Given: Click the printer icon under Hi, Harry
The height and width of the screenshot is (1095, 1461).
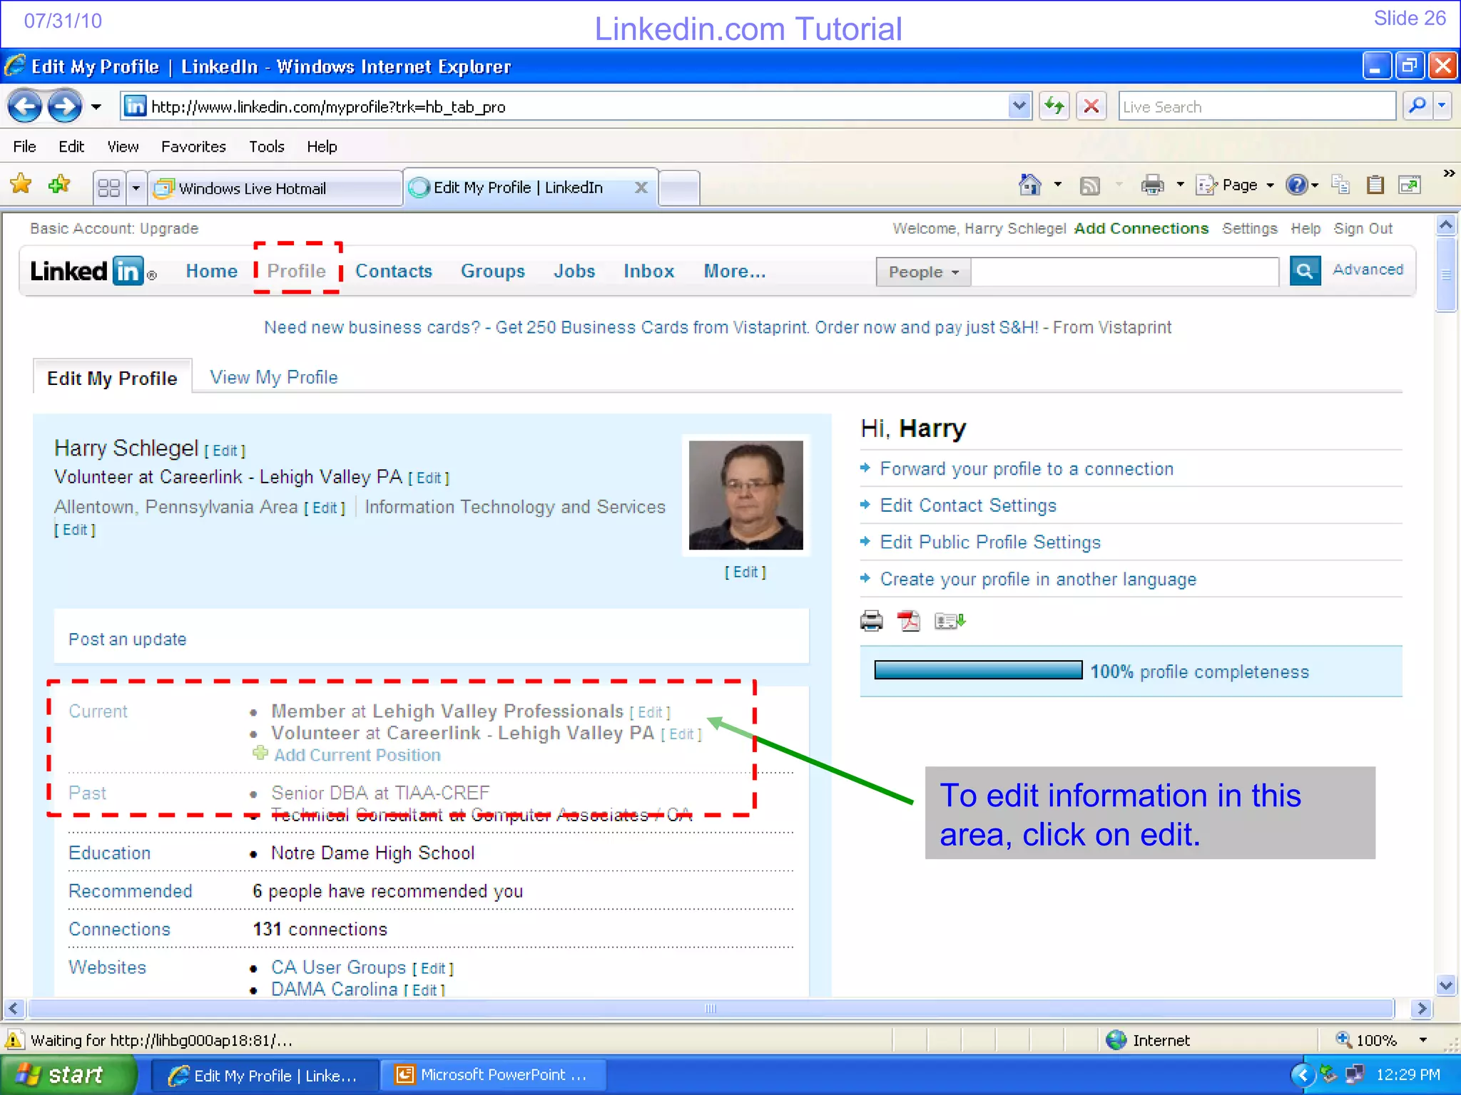Looking at the screenshot, I should coord(871,621).
